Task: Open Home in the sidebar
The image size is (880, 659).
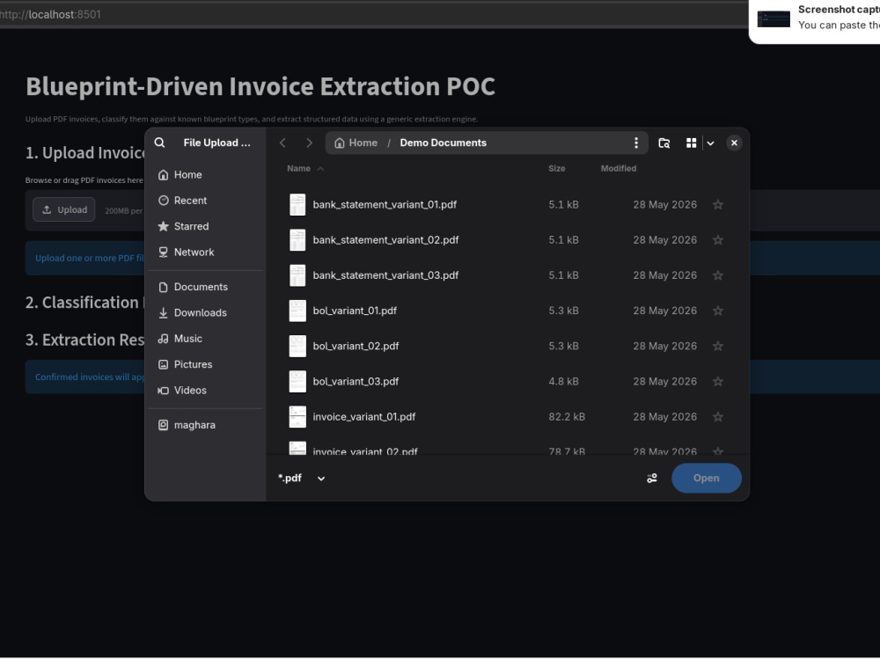Action: 205,174
